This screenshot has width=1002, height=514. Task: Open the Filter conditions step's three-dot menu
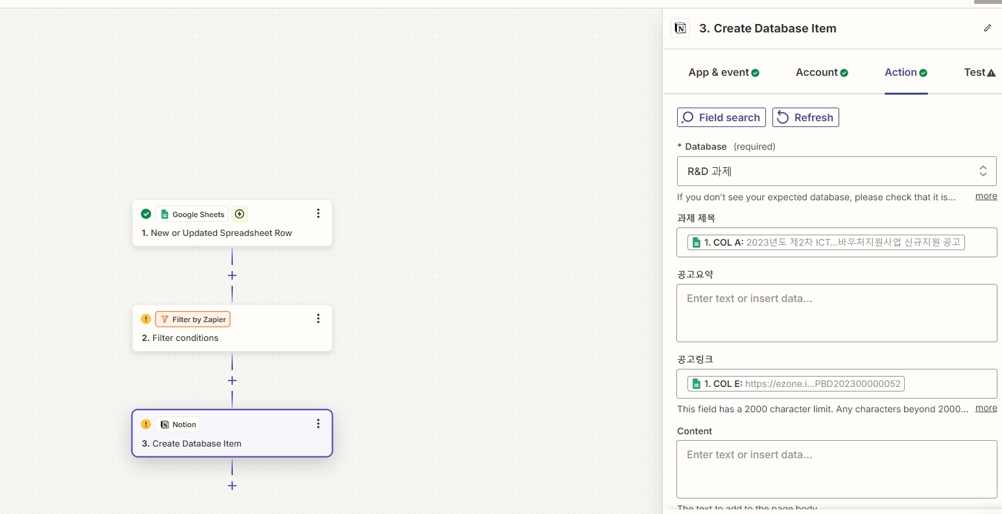click(x=318, y=318)
